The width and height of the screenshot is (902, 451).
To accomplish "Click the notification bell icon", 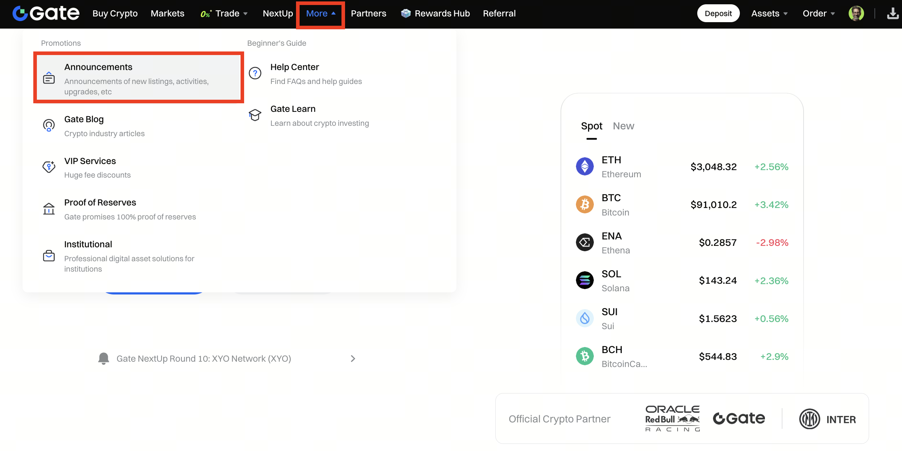I will point(103,358).
